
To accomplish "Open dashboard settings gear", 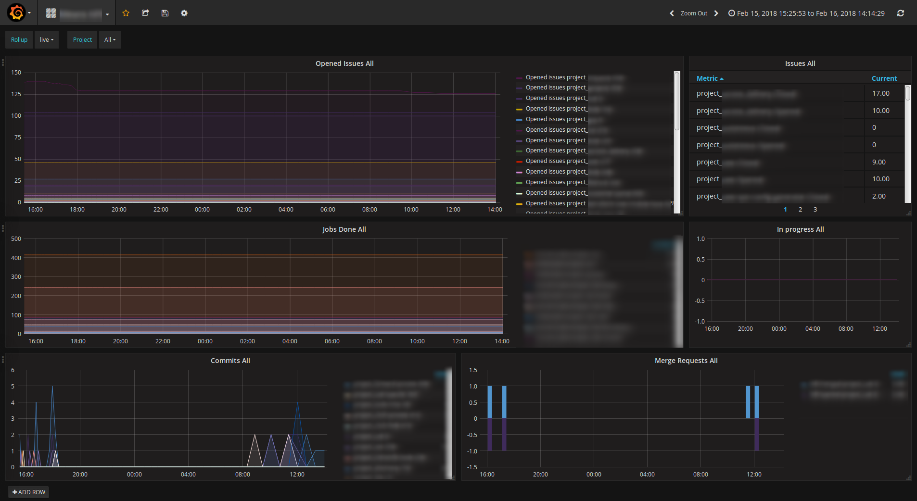I will 184,13.
